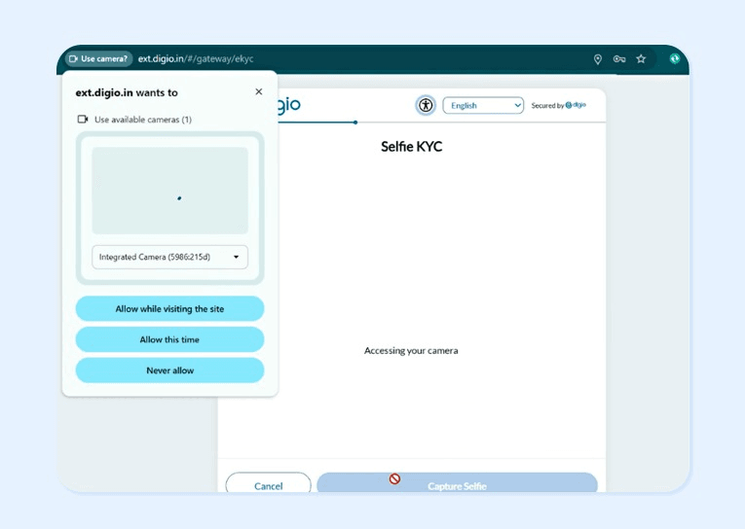Open the Integrated Camera dropdown
This screenshot has height=529, width=745.
[169, 257]
